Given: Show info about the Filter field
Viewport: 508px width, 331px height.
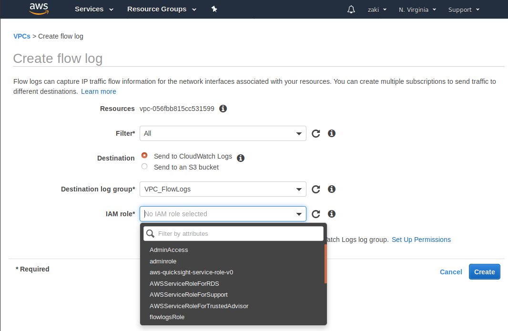Looking at the screenshot, I should 332,133.
